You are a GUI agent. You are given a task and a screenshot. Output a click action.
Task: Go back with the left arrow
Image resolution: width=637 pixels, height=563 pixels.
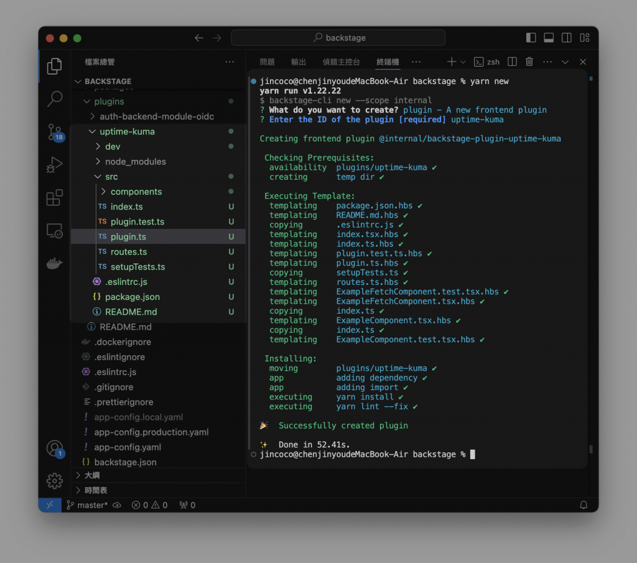tap(198, 38)
